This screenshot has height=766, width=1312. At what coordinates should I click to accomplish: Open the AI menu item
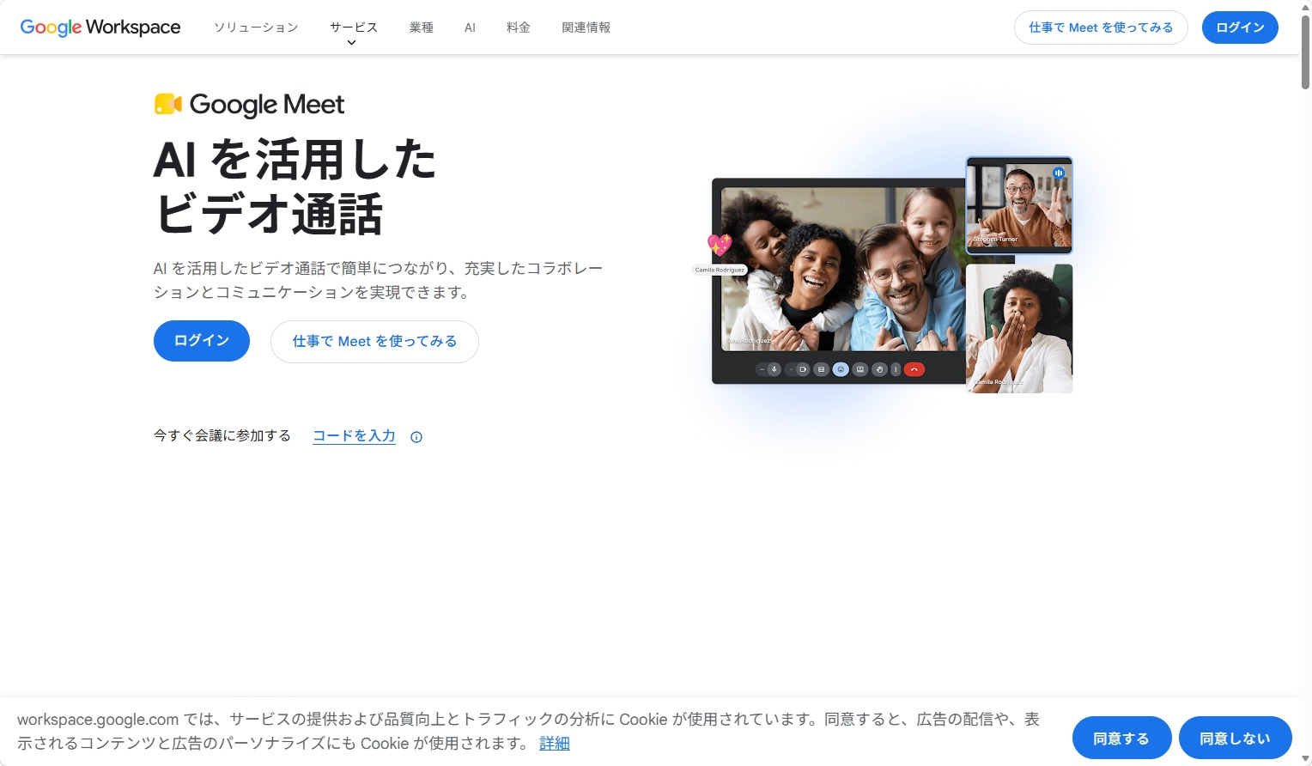point(470,27)
